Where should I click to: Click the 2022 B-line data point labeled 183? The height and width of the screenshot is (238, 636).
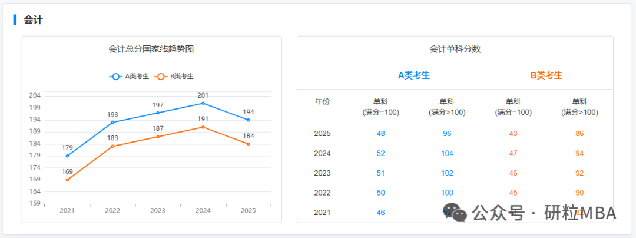(x=112, y=146)
